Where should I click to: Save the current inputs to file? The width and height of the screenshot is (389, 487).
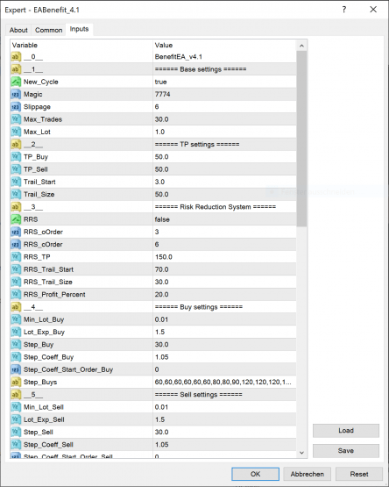[346, 451]
